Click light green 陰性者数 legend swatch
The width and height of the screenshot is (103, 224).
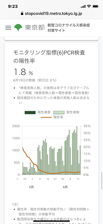pyautogui.click(x=59, y=112)
